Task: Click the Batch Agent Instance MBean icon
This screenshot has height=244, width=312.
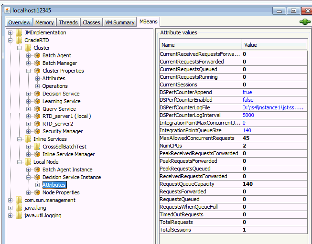Action: [x=37, y=170]
